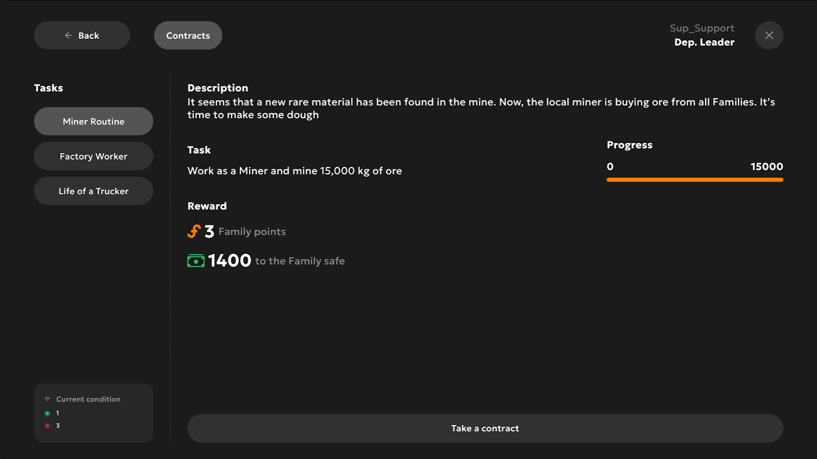Click the green status dot
The width and height of the screenshot is (817, 459).
[47, 413]
